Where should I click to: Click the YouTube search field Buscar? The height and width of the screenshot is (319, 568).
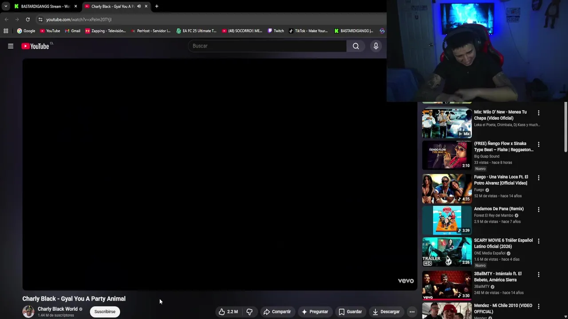267,46
